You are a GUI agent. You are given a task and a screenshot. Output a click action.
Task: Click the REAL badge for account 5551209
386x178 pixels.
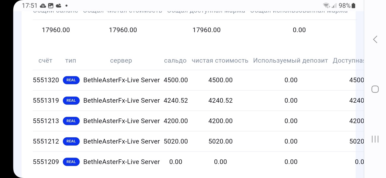pyautogui.click(x=71, y=162)
